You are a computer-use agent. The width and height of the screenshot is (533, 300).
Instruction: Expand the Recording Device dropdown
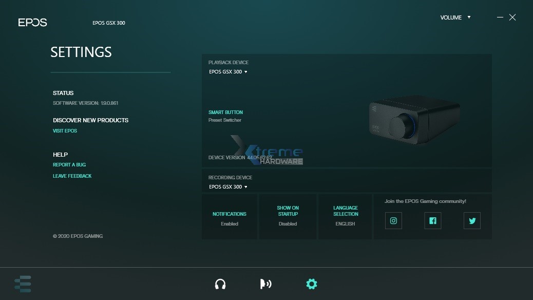click(x=229, y=187)
